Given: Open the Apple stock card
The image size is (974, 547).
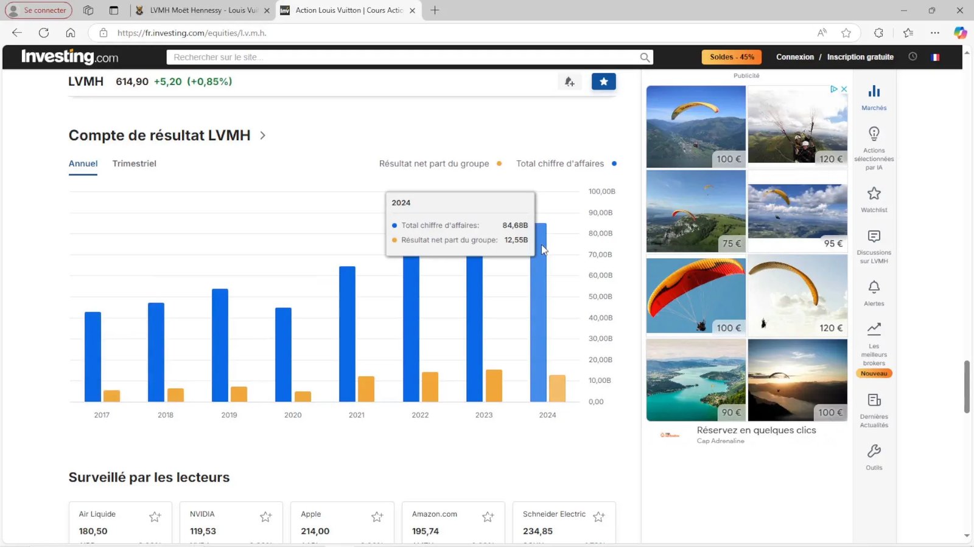Looking at the screenshot, I should pos(343,523).
